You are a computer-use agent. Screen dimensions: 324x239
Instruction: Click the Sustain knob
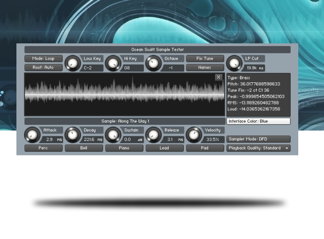(113, 135)
